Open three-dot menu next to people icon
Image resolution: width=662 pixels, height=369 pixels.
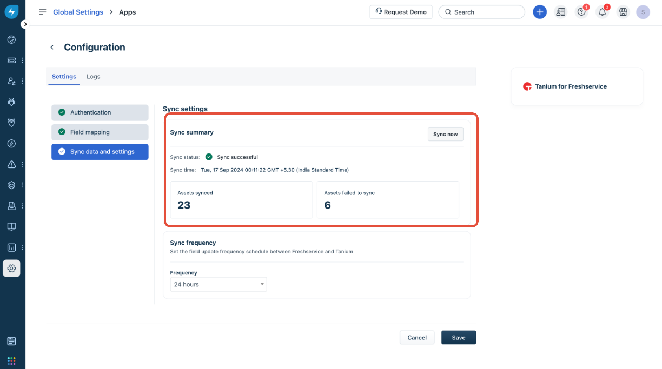pyautogui.click(x=22, y=81)
